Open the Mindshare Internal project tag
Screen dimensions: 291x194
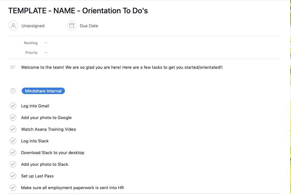[x=43, y=91]
